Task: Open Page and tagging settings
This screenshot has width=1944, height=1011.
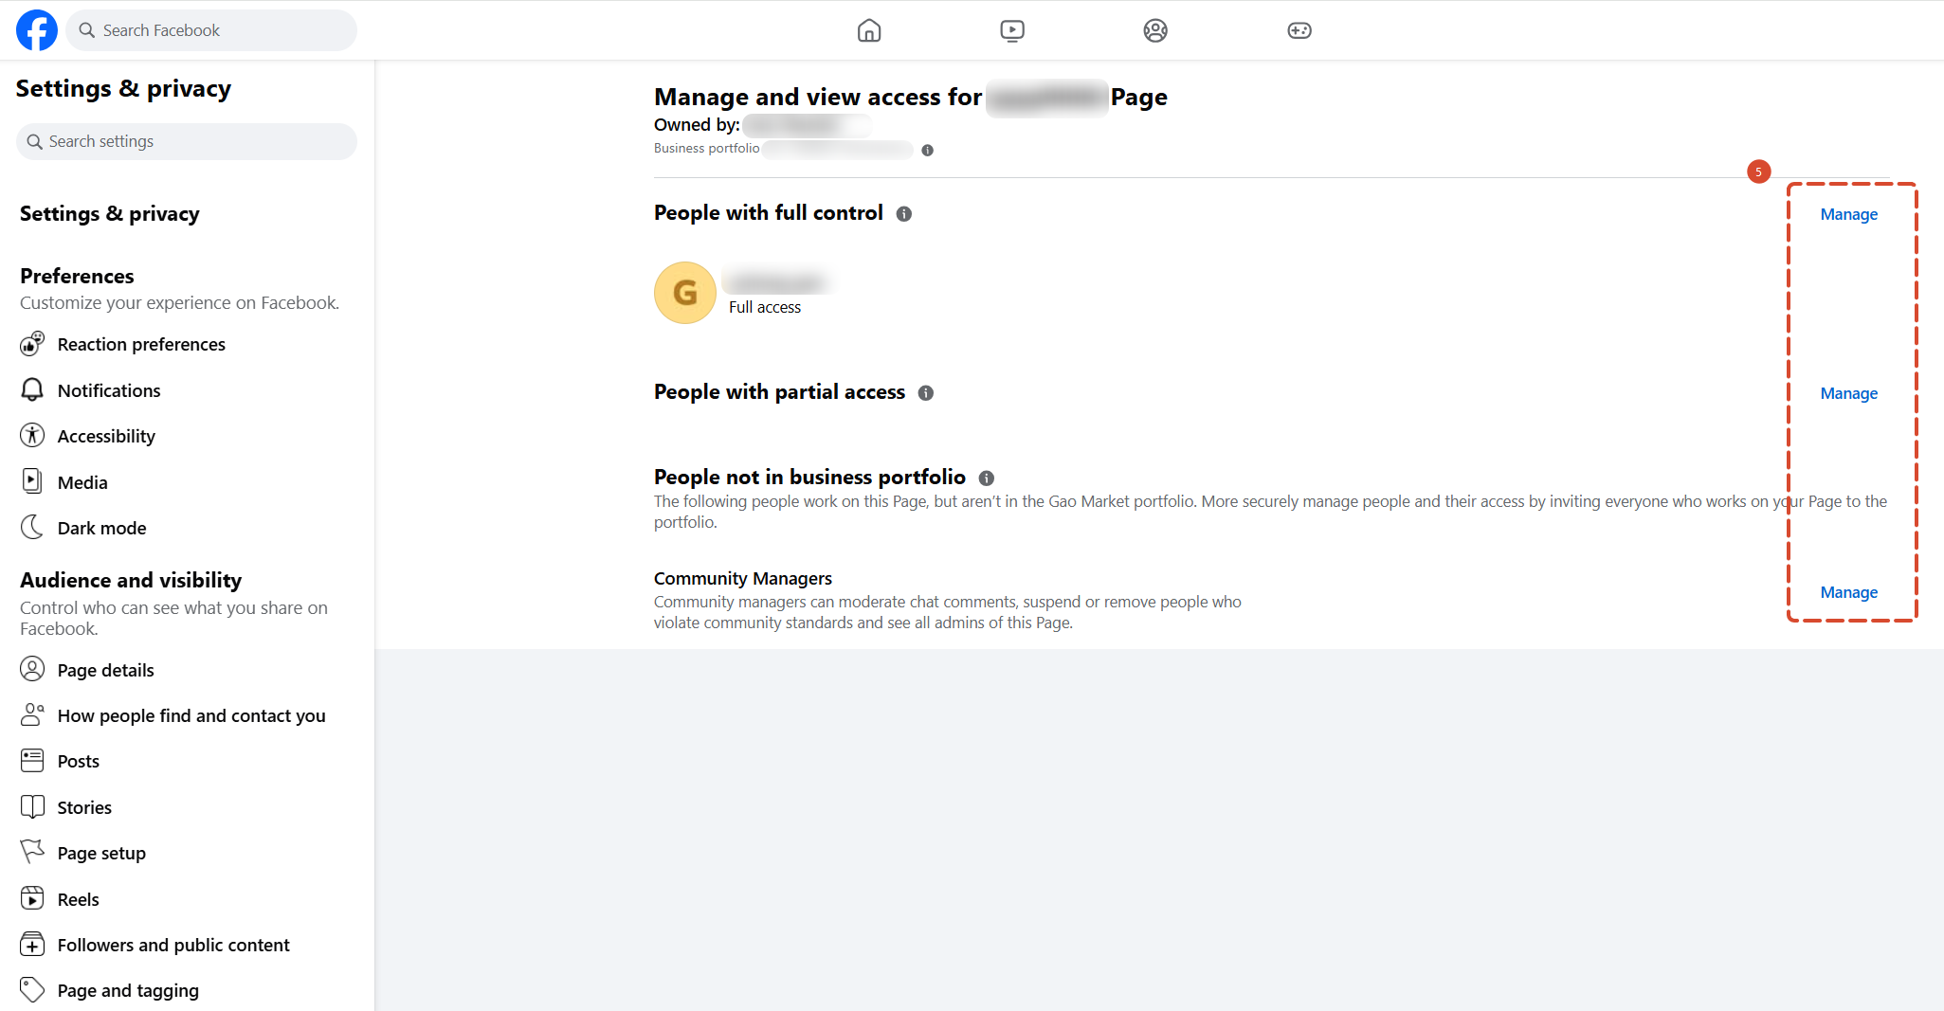Action: (128, 991)
